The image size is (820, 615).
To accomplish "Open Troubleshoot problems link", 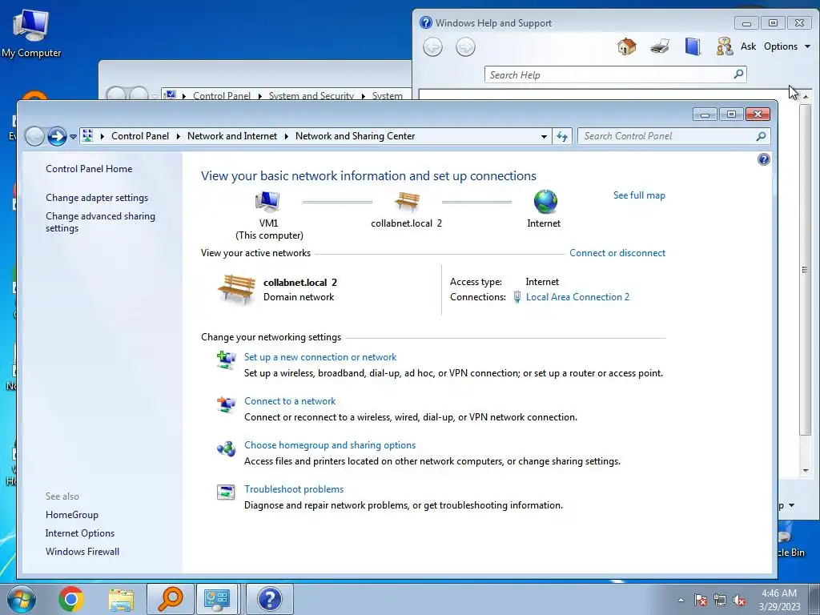I will [x=294, y=488].
